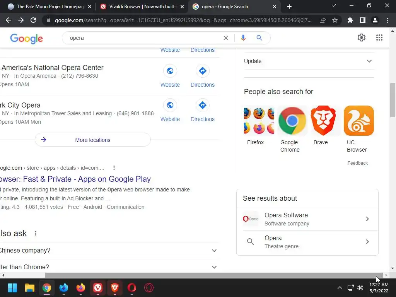
Task: Switch to Vivaldi in the taskbar
Action: pyautogui.click(x=98, y=288)
